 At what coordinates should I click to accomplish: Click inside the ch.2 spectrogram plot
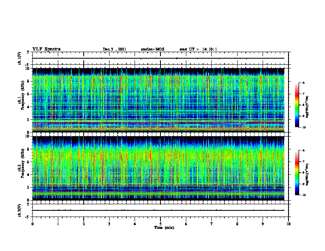click(x=158, y=168)
